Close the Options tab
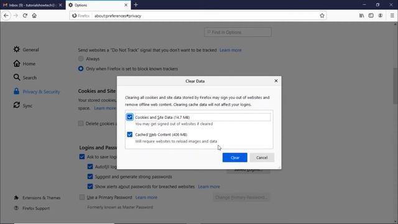Image resolution: width=398 pixels, height=224 pixels. point(126,5)
